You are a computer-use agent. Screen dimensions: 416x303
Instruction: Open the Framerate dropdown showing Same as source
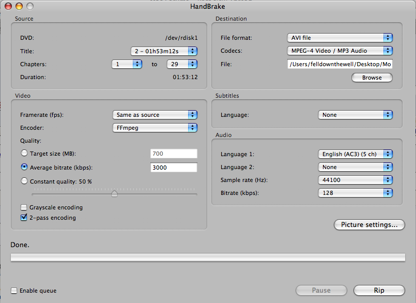pyautogui.click(x=155, y=115)
